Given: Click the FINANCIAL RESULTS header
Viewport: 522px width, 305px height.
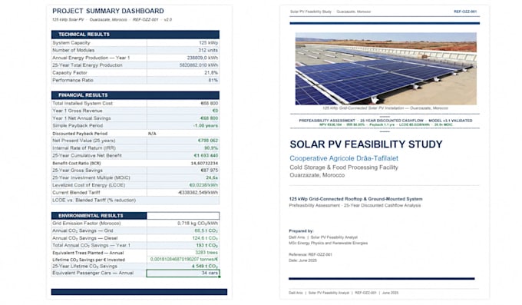Looking at the screenshot, I should [135, 95].
